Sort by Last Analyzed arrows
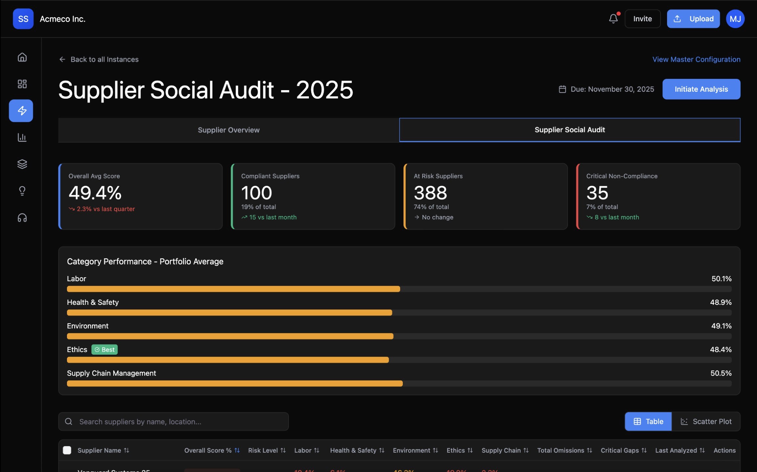This screenshot has height=472, width=757. click(x=702, y=450)
